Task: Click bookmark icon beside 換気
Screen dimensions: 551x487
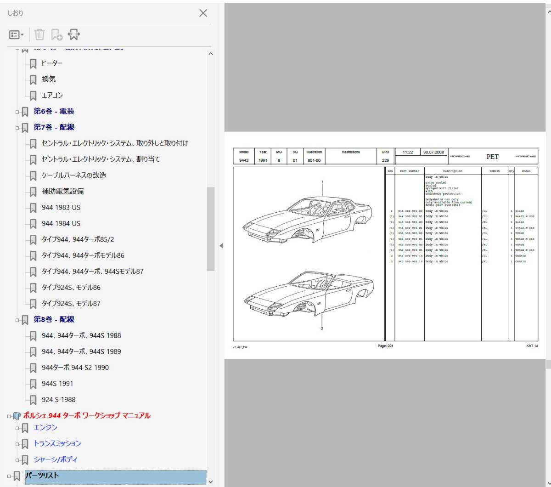Action: (33, 80)
